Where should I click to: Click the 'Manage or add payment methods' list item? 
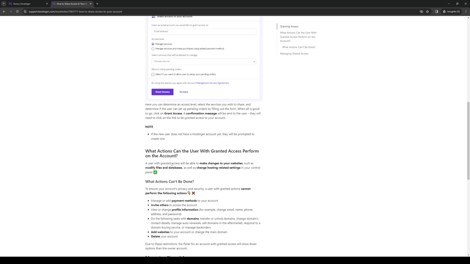pos(184,201)
